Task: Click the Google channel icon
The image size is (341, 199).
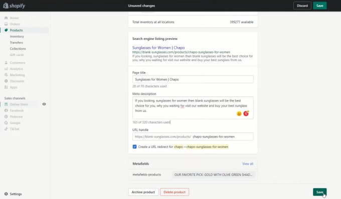Action: click(6, 122)
